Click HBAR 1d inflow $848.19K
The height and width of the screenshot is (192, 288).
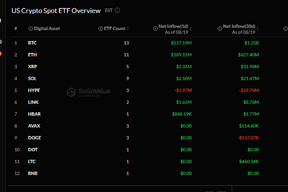[182, 114]
